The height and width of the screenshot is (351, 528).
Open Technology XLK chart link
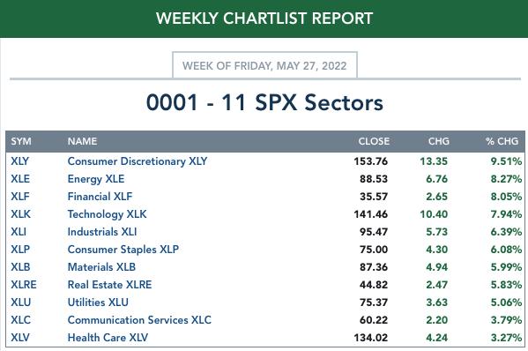pos(107,214)
